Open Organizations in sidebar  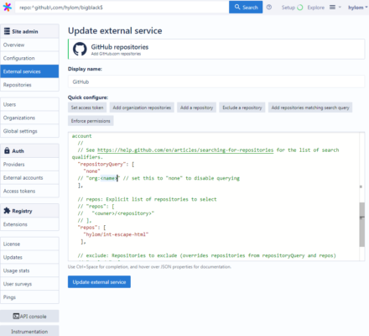[29, 118]
